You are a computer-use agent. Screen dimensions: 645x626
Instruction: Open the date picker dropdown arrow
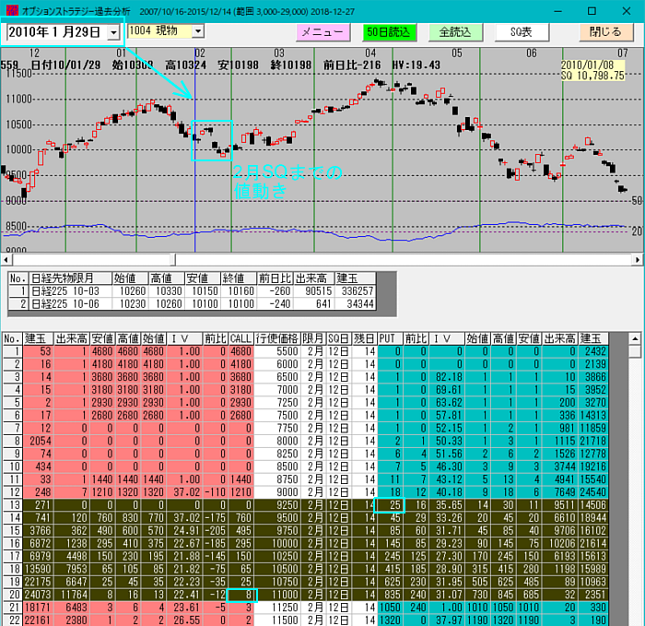pyautogui.click(x=113, y=32)
